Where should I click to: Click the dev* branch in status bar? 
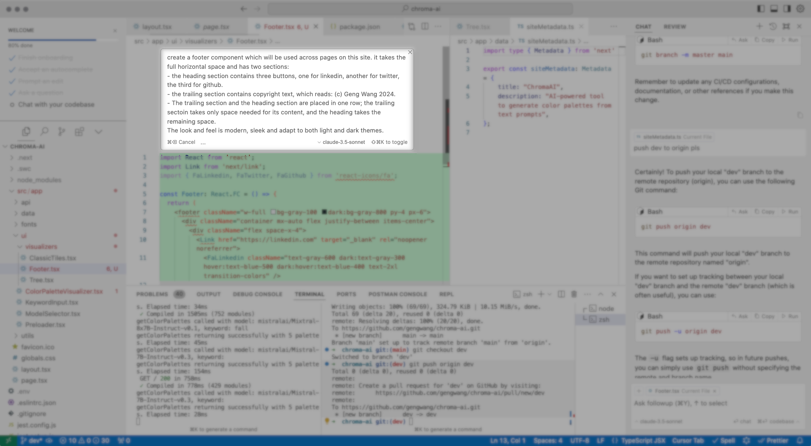point(31,441)
